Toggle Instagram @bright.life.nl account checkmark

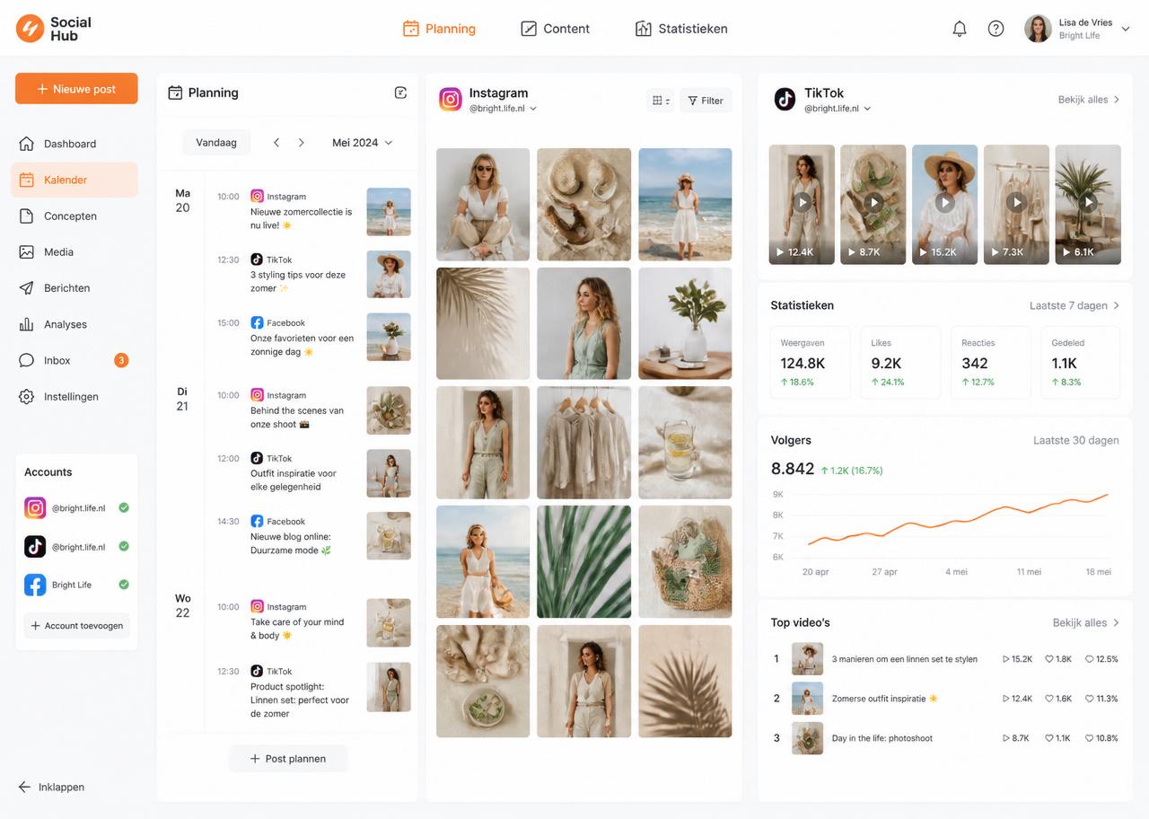(124, 507)
